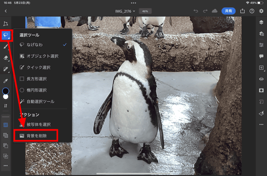The height and width of the screenshot is (176, 267).
Task: Select the Transform tool
Action: click(x=6, y=23)
